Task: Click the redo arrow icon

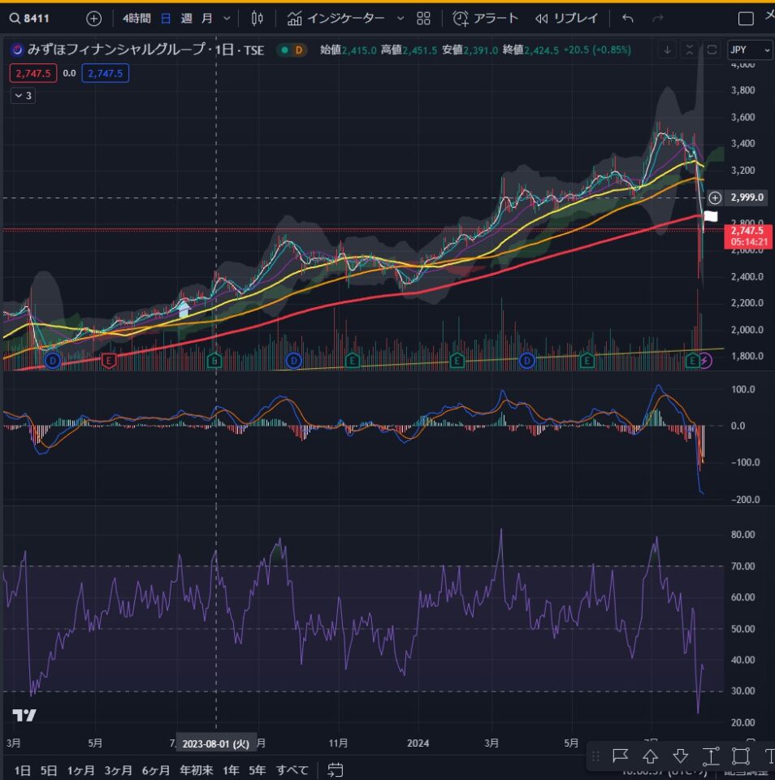Action: [657, 19]
